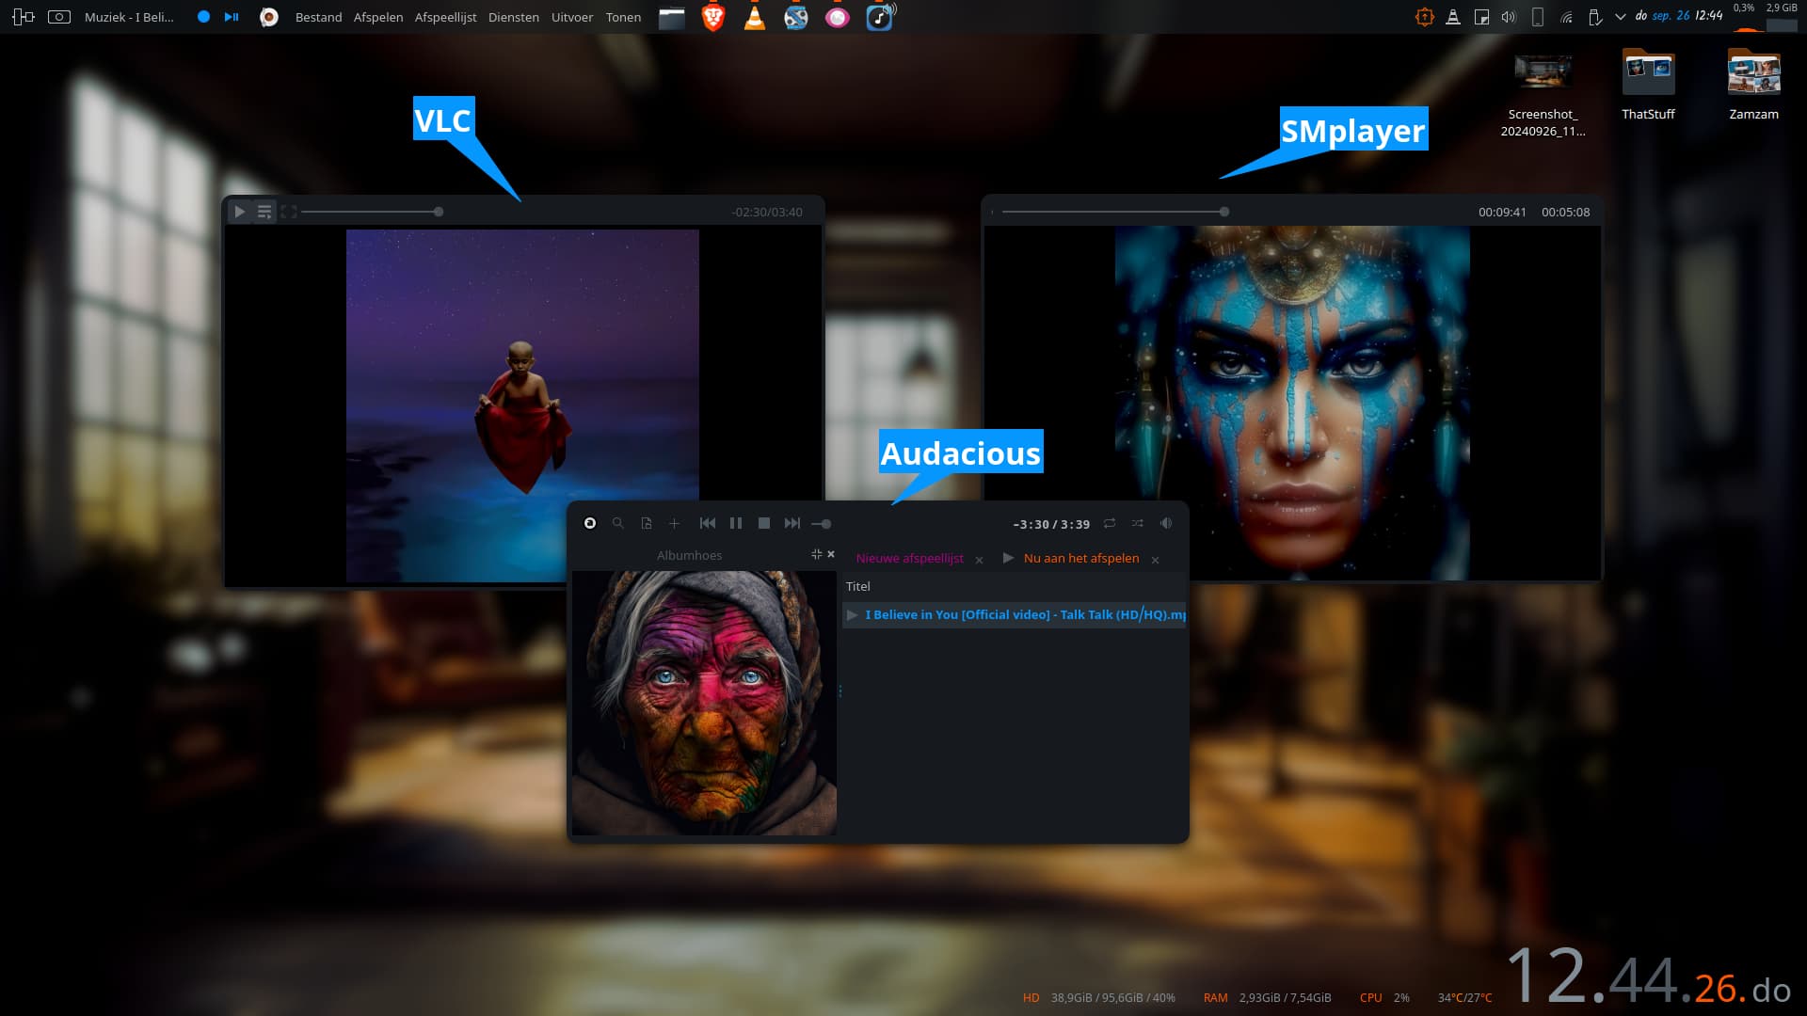Click the VLC video area
The image size is (1807, 1016).
tap(522, 405)
